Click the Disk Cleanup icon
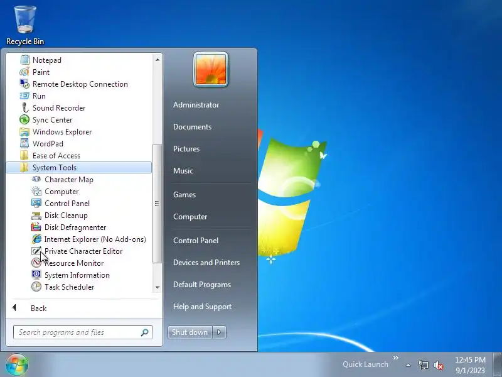Viewport: 502px width, 377px height. pos(36,216)
